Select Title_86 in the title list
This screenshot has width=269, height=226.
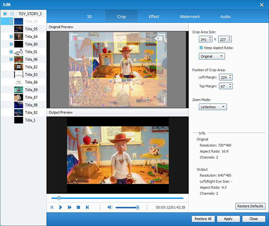31,82
